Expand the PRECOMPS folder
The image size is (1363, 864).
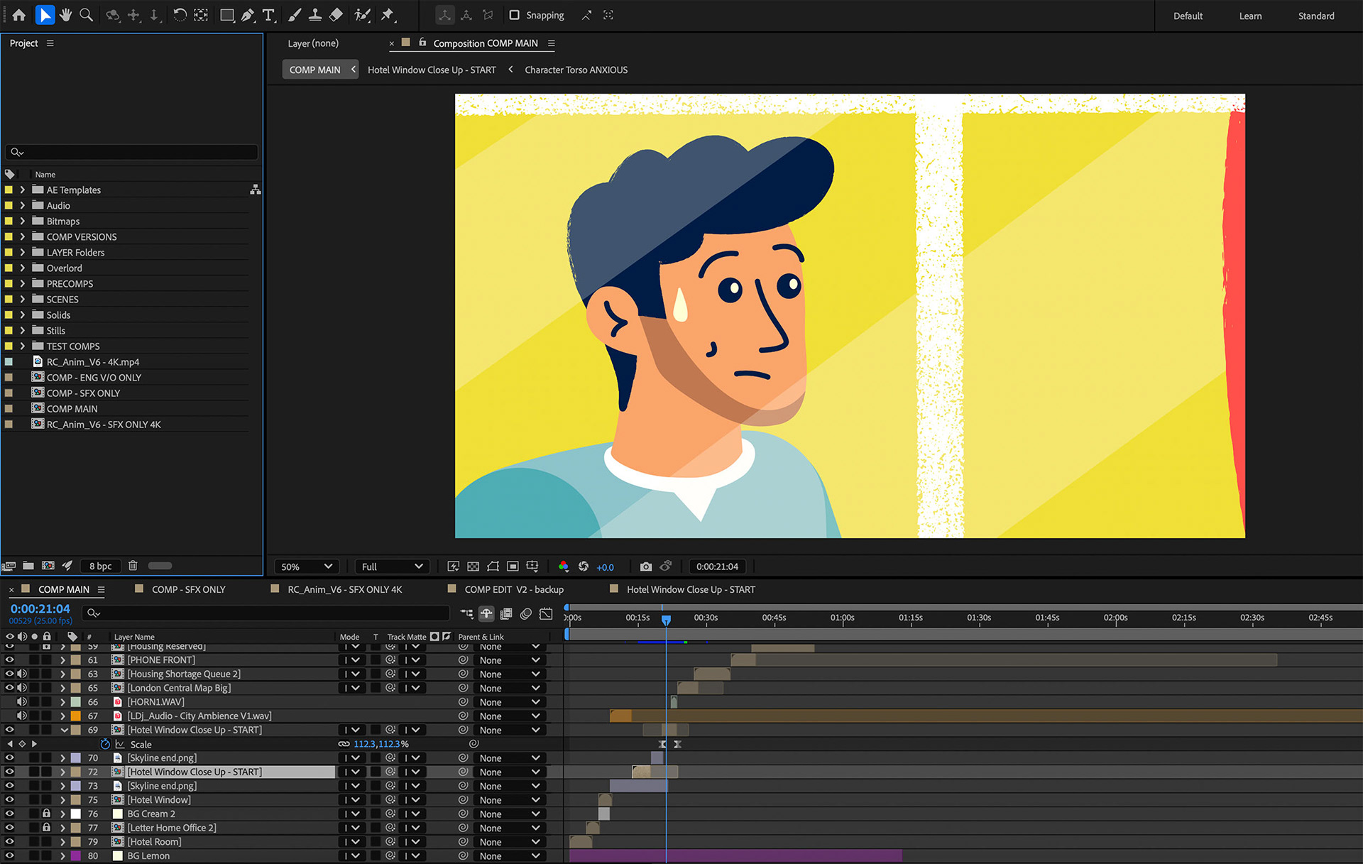tap(23, 283)
